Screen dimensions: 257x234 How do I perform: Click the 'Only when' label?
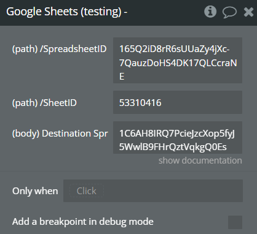(35, 191)
